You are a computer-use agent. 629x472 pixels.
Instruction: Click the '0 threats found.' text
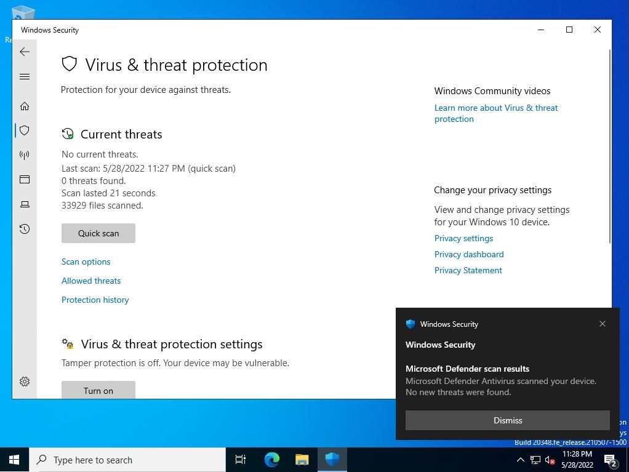tap(94, 181)
